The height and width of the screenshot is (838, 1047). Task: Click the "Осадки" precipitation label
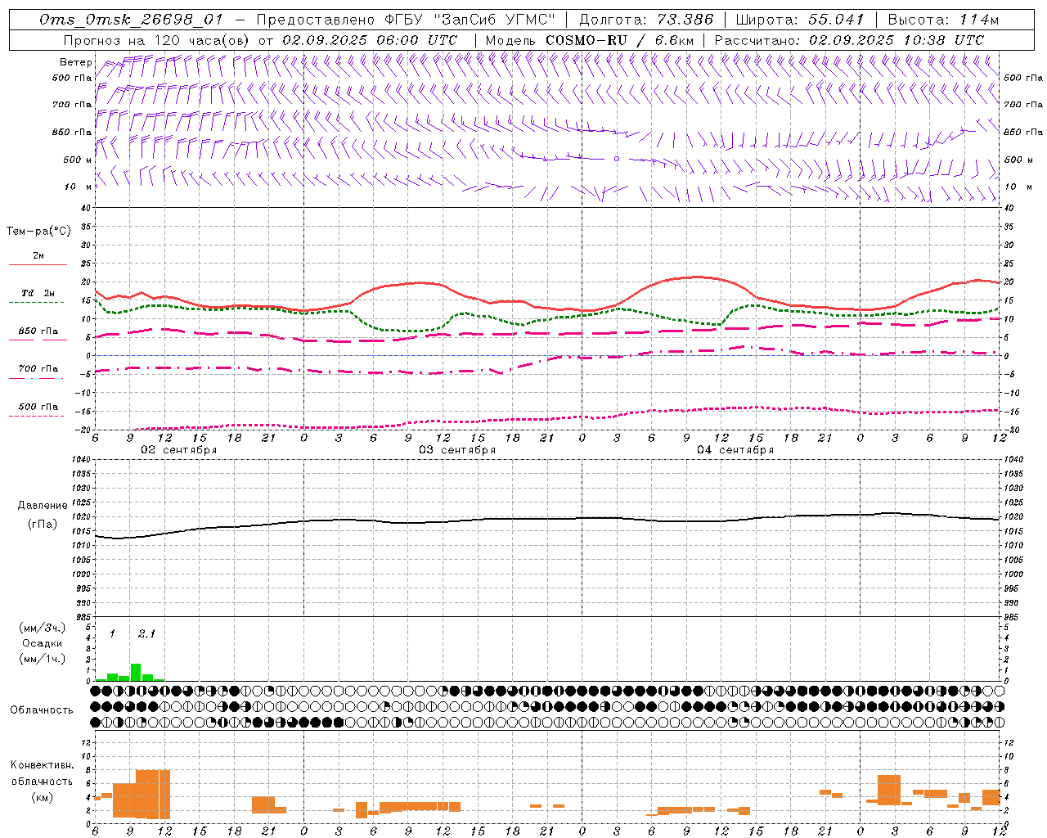tap(43, 643)
